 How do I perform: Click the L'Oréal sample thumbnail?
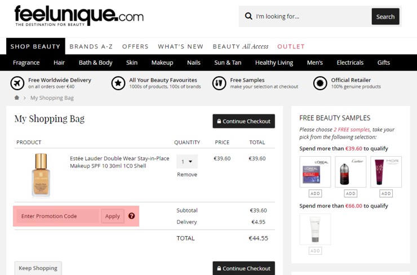pyautogui.click(x=315, y=172)
